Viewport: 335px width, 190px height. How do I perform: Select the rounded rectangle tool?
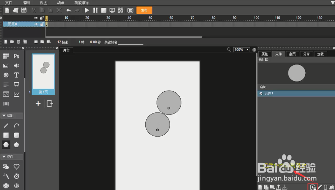tap(16, 135)
